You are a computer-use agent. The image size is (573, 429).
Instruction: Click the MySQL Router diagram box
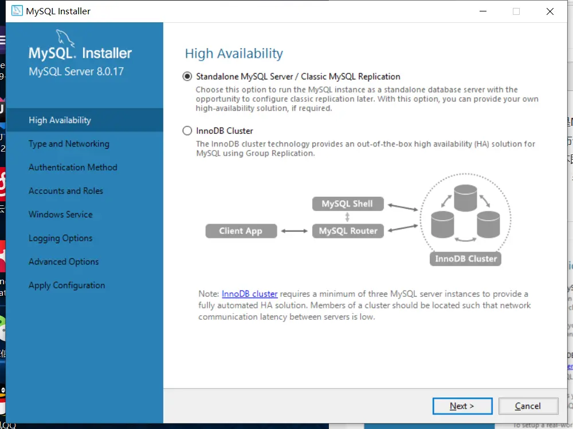(x=348, y=231)
